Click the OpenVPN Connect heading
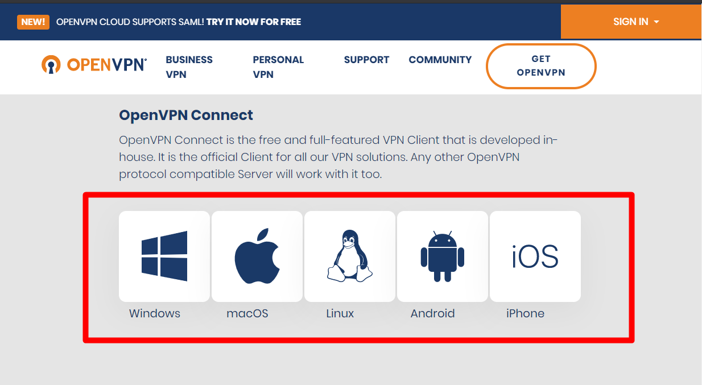This screenshot has width=702, height=385. 186,115
